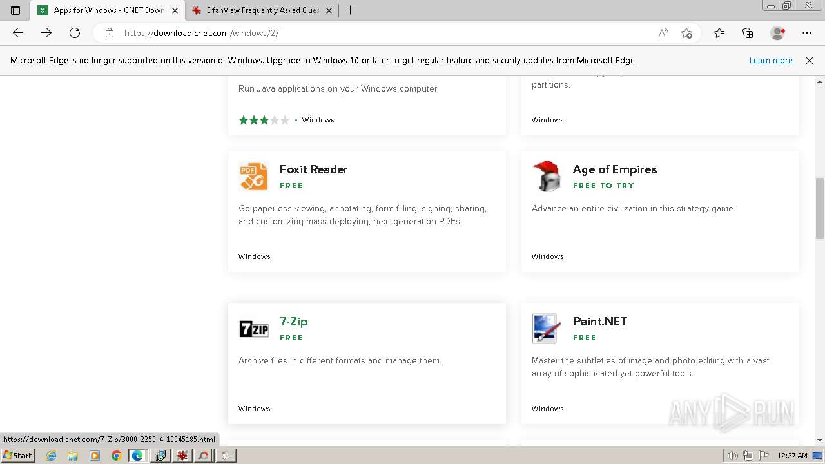Image resolution: width=825 pixels, height=464 pixels.
Task: Click "Run Java applications" description text
Action: pos(338,88)
